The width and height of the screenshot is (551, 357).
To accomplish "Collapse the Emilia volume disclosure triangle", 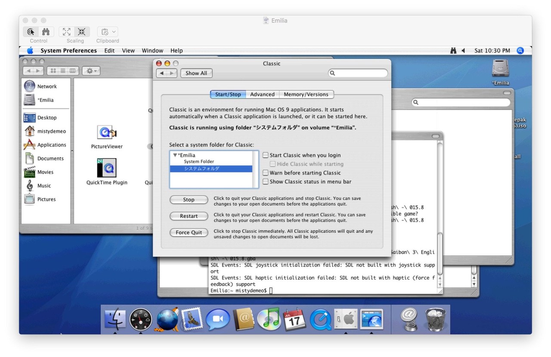I will tap(175, 155).
